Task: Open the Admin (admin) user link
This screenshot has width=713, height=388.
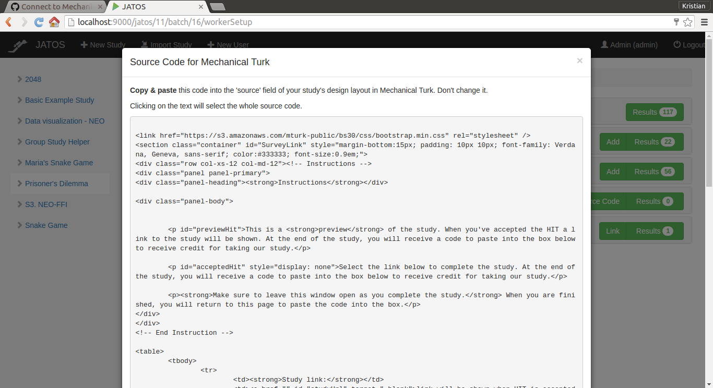Action: (629, 45)
